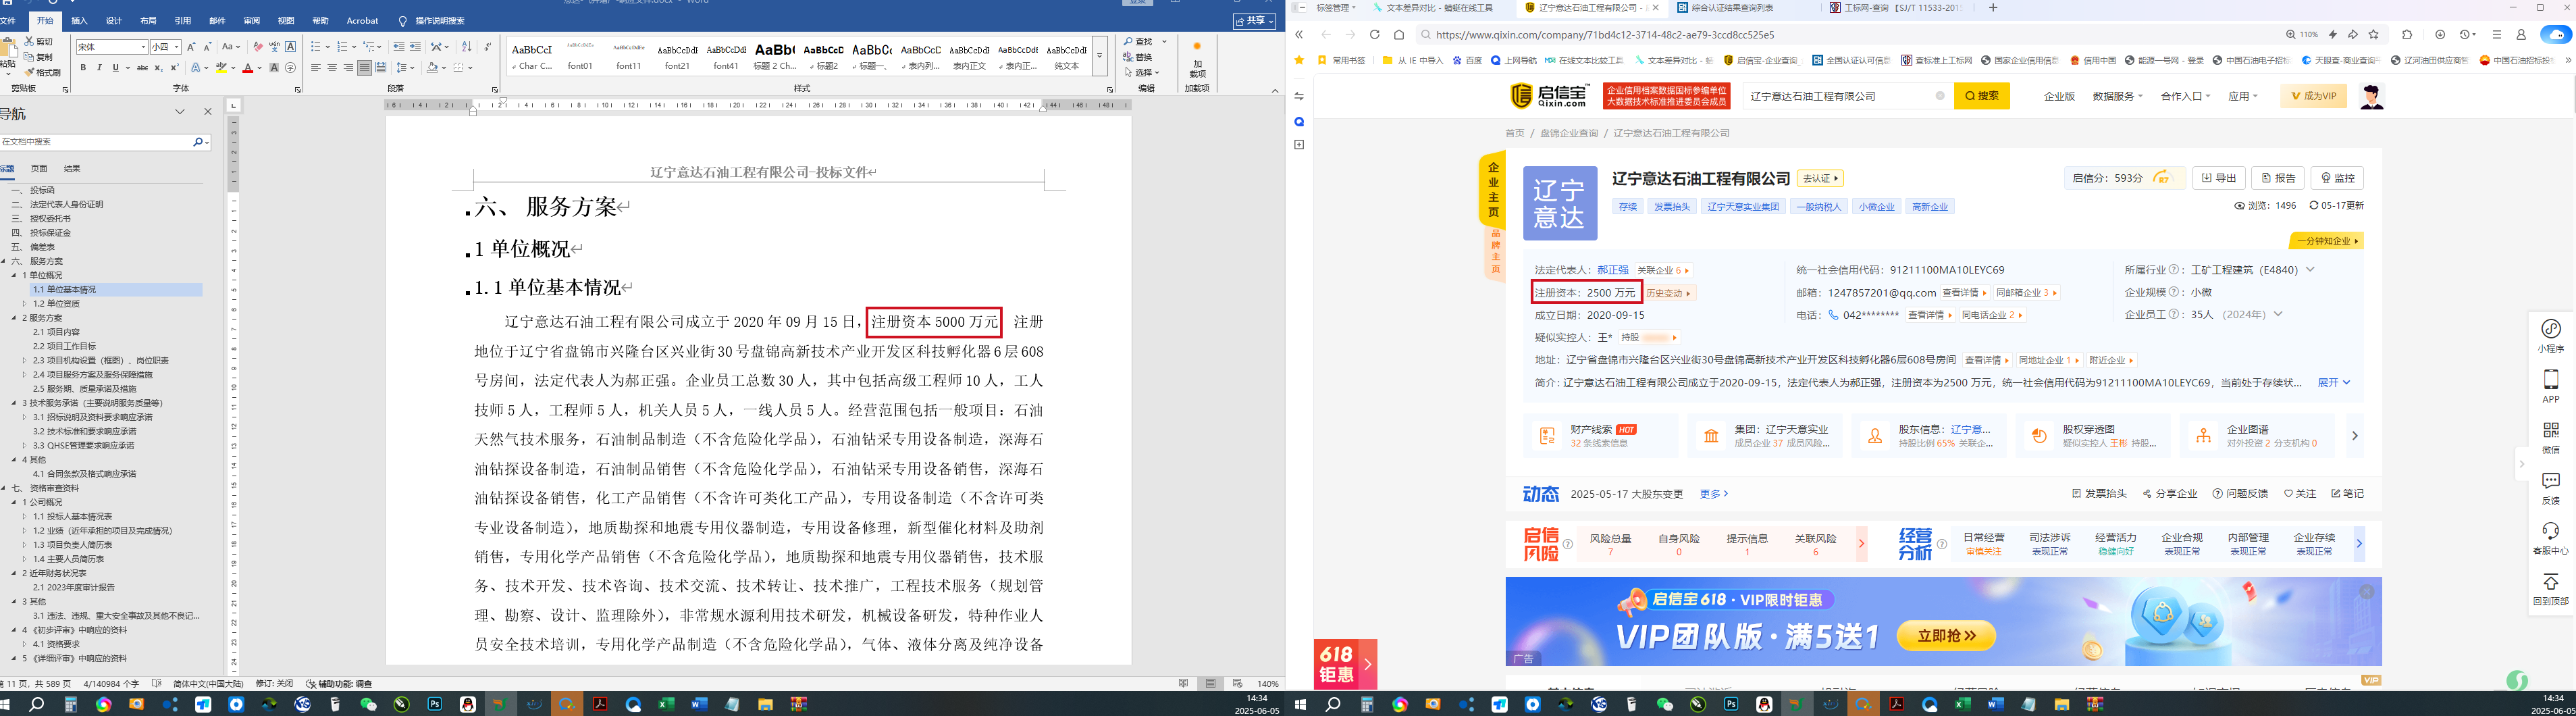Apply superscript formatting in Word

pyautogui.click(x=175, y=68)
